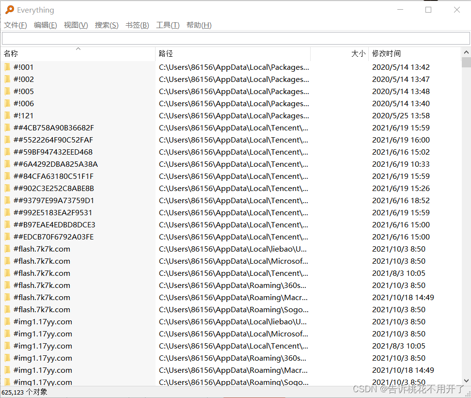
Task: Select the folder named #!121
Action: tap(23, 115)
